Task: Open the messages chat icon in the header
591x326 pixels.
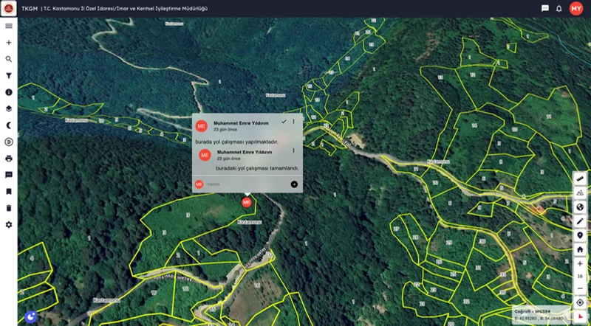Action: (x=545, y=8)
